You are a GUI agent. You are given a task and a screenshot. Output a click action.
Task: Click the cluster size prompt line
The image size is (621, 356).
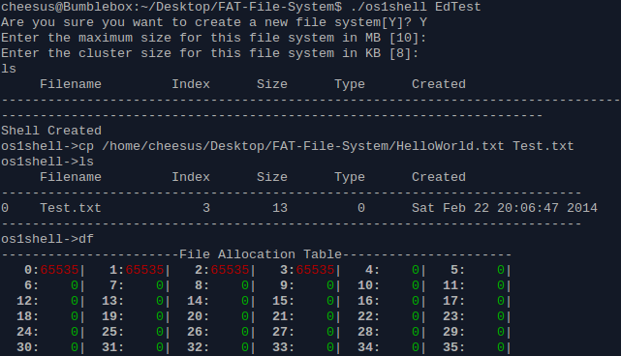point(209,53)
